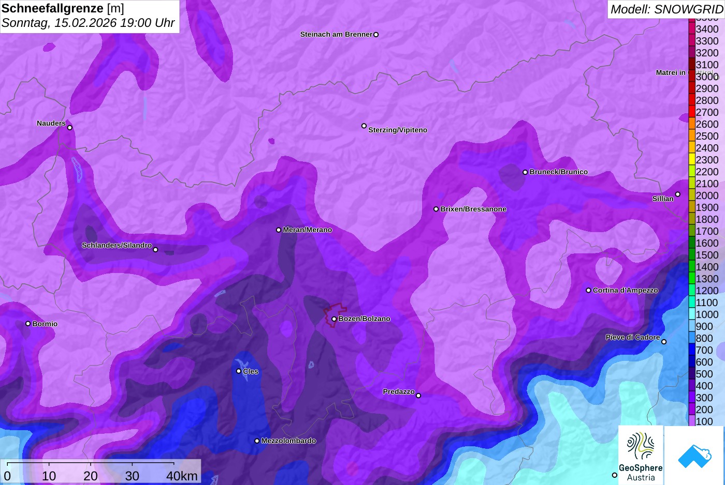The image size is (725, 485).
Task: Click the blue cloud house logo
Action: click(x=694, y=456)
